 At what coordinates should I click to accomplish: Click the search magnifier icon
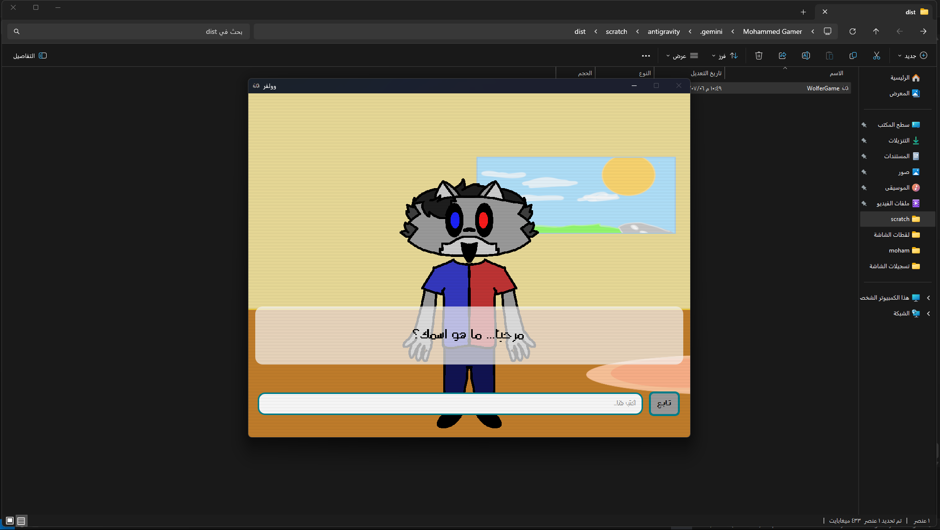click(x=17, y=31)
